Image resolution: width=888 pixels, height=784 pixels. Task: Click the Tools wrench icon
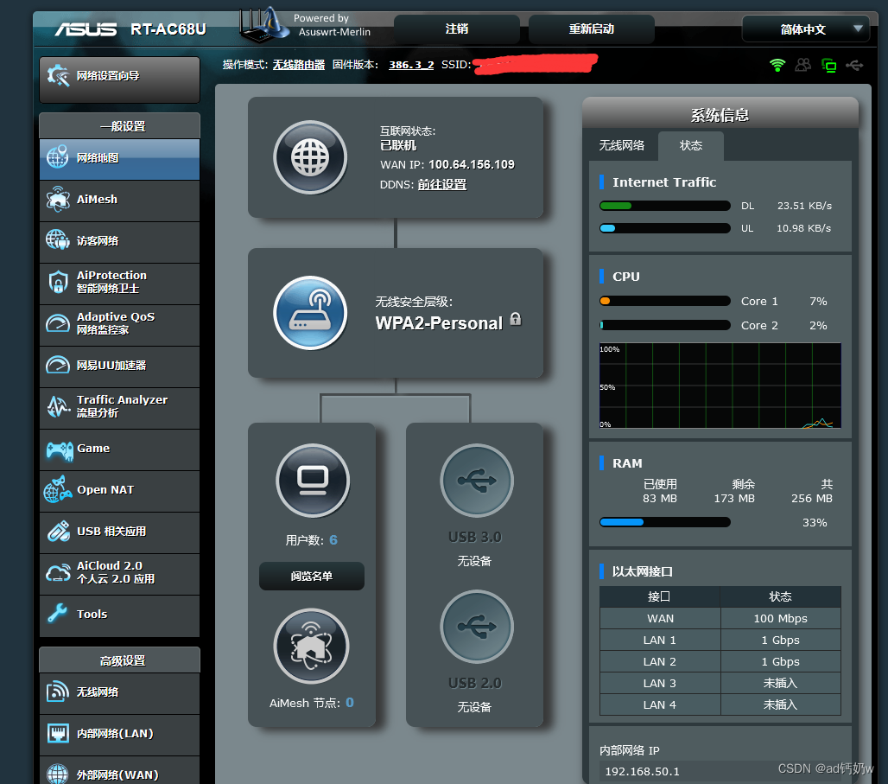click(58, 614)
